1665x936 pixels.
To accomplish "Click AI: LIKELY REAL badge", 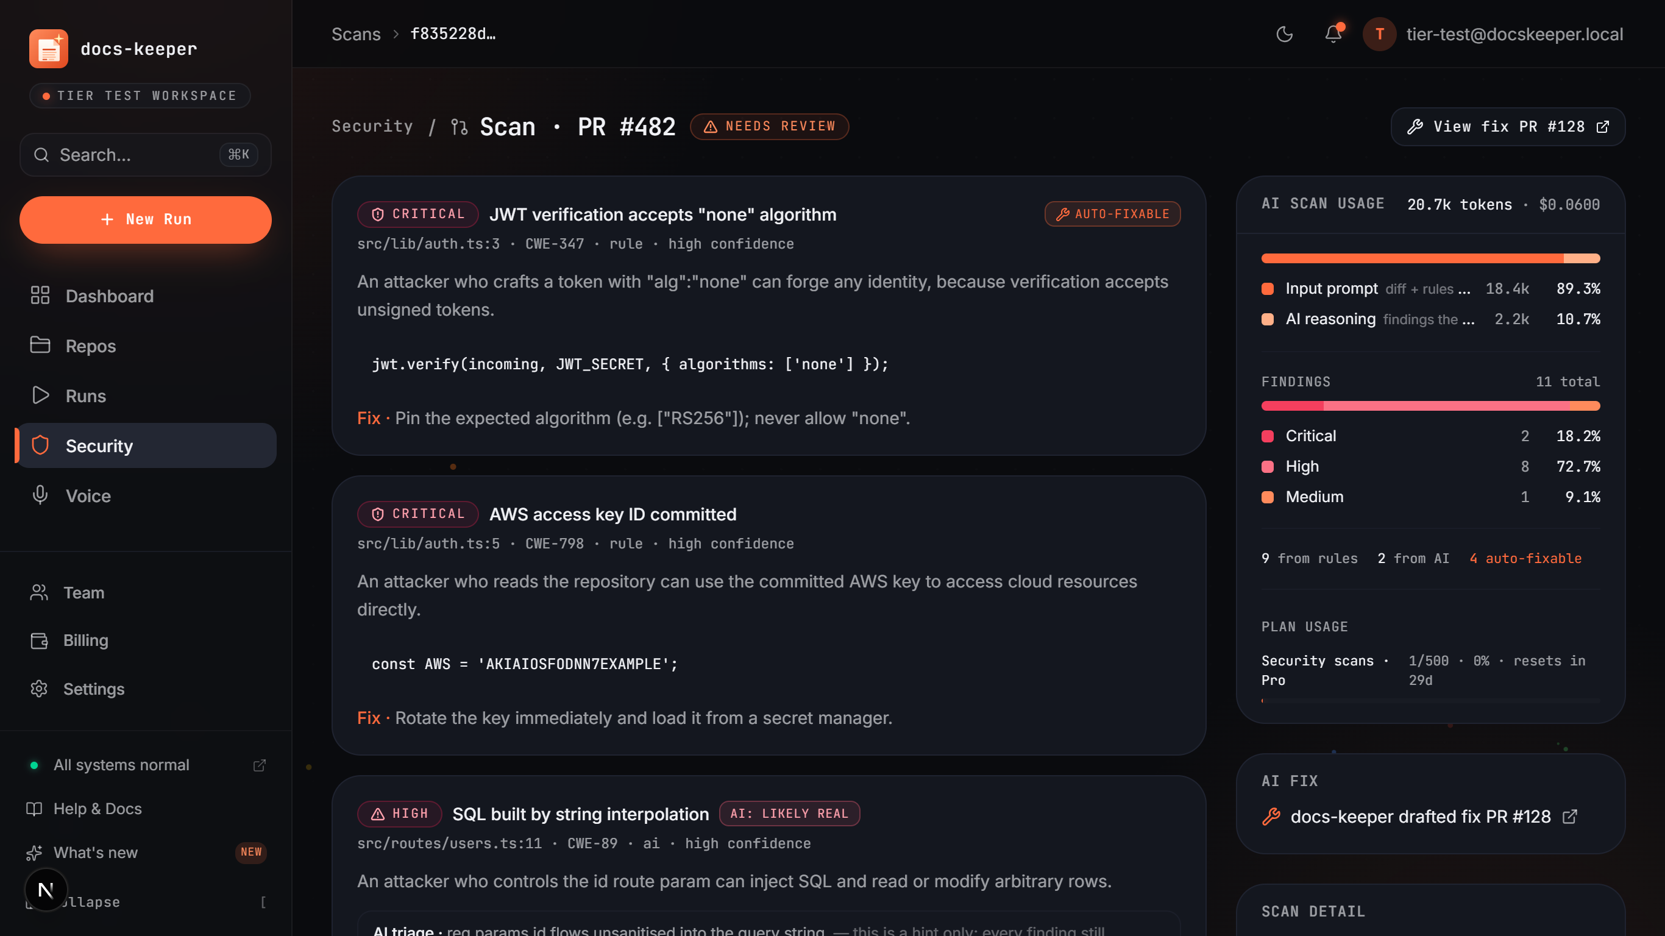I will [789, 815].
